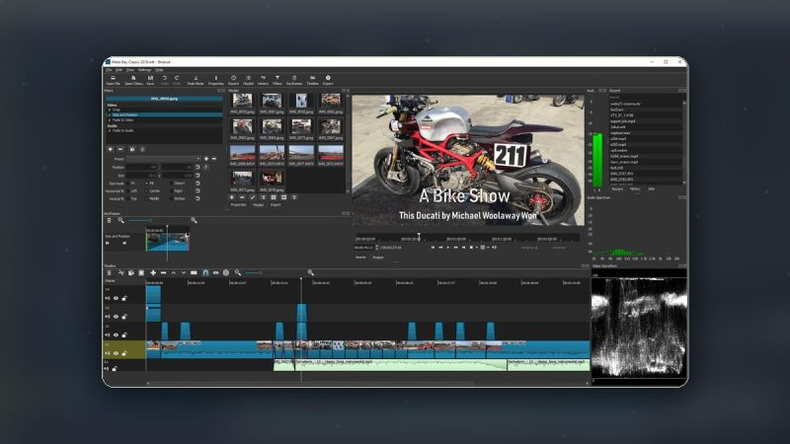
Task: Open Keyframes from the main toolbar
Action: click(294, 80)
